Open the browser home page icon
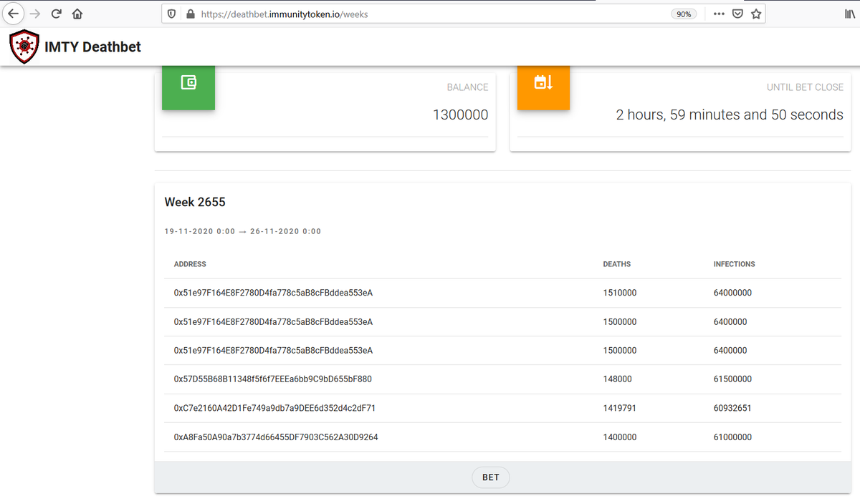The image size is (860, 501). coord(77,14)
